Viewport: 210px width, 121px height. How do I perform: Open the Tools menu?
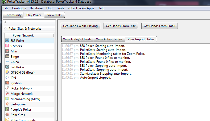[x=60, y=8]
